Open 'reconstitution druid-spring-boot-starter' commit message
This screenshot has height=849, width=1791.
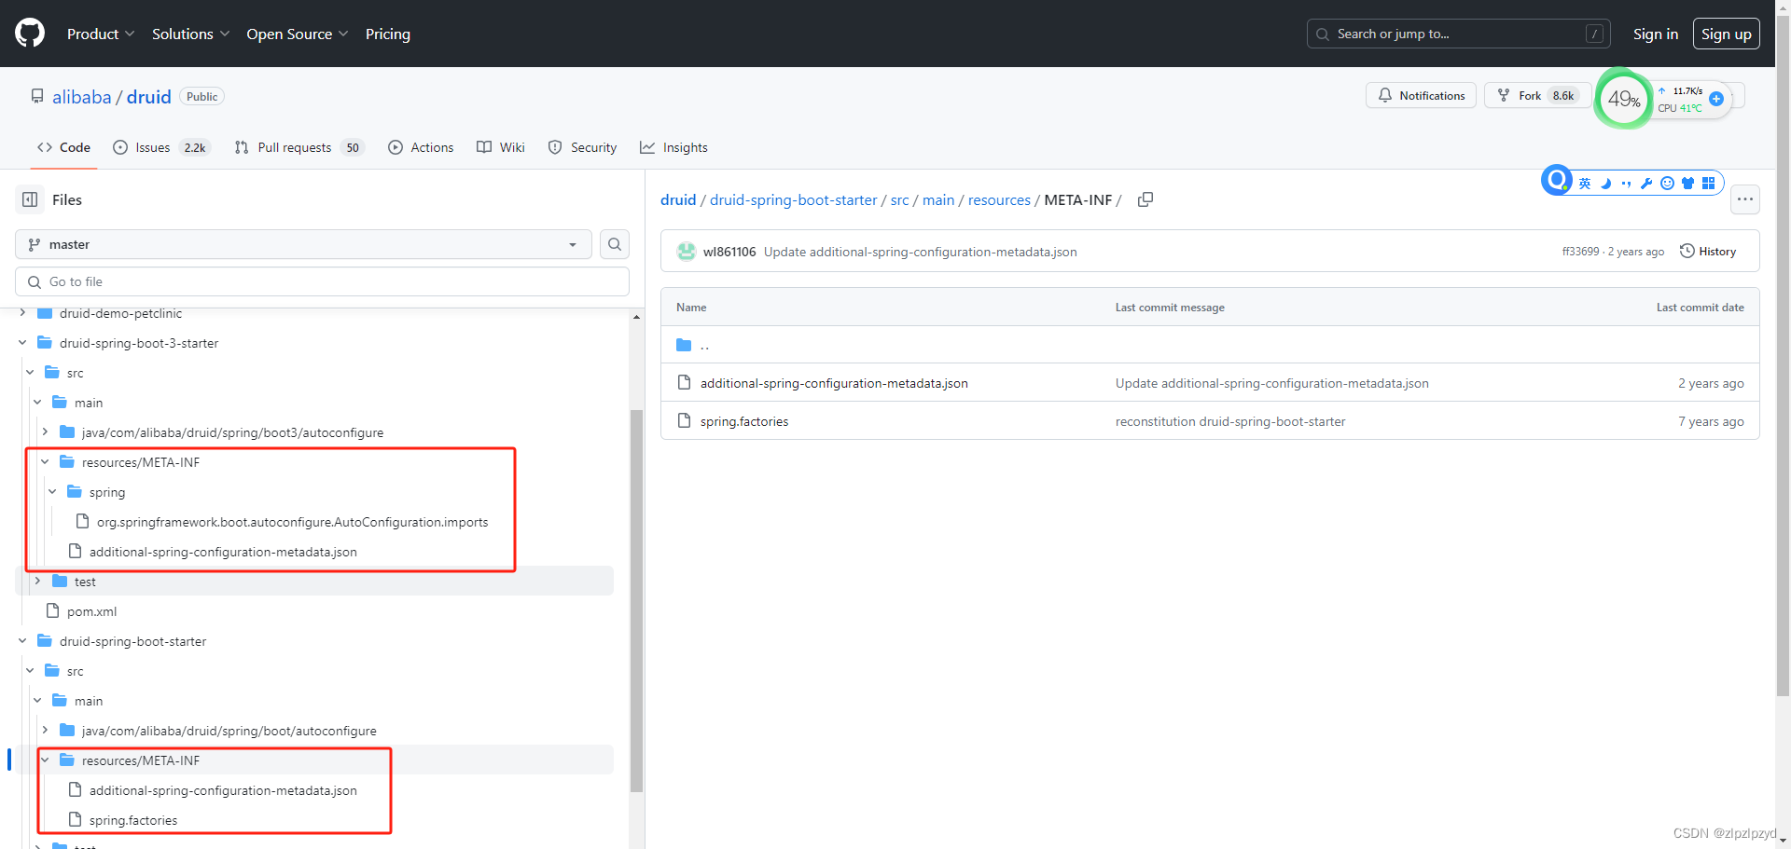[1230, 421]
